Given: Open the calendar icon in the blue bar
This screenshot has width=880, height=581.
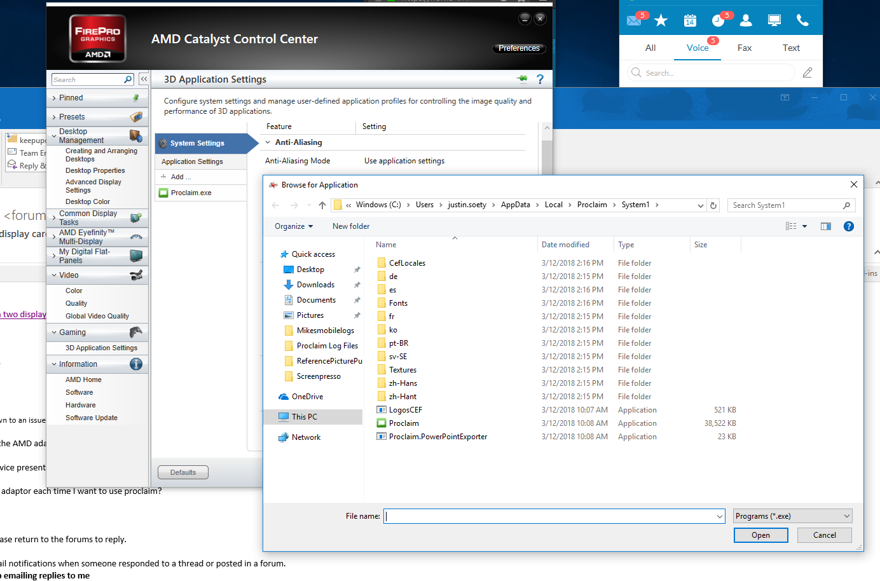Looking at the screenshot, I should (690, 21).
